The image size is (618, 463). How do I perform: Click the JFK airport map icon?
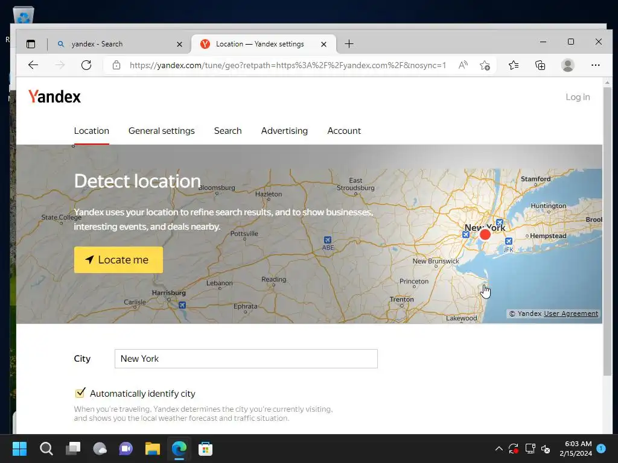(509, 241)
